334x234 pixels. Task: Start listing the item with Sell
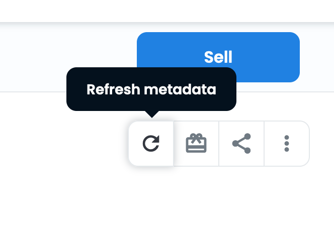point(218,57)
